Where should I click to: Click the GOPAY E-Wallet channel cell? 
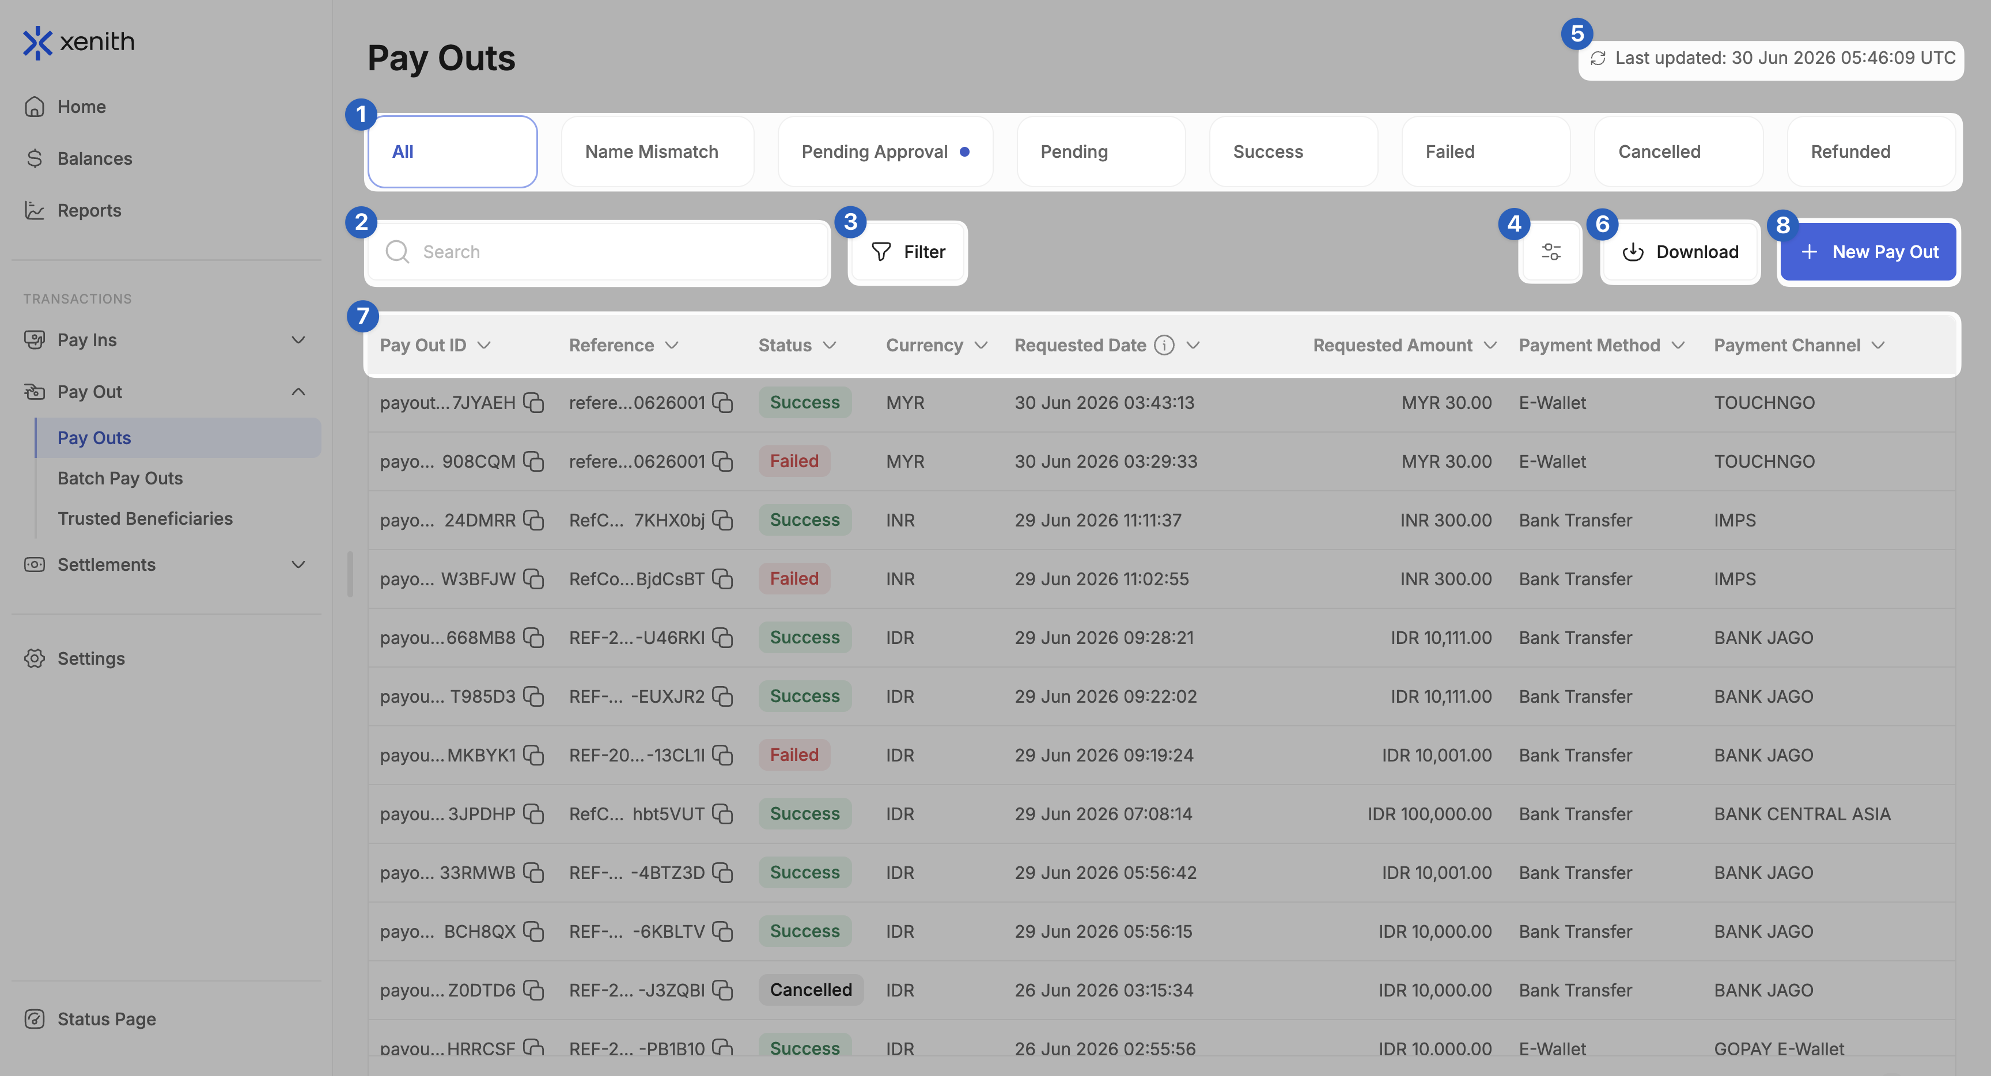(1779, 1049)
